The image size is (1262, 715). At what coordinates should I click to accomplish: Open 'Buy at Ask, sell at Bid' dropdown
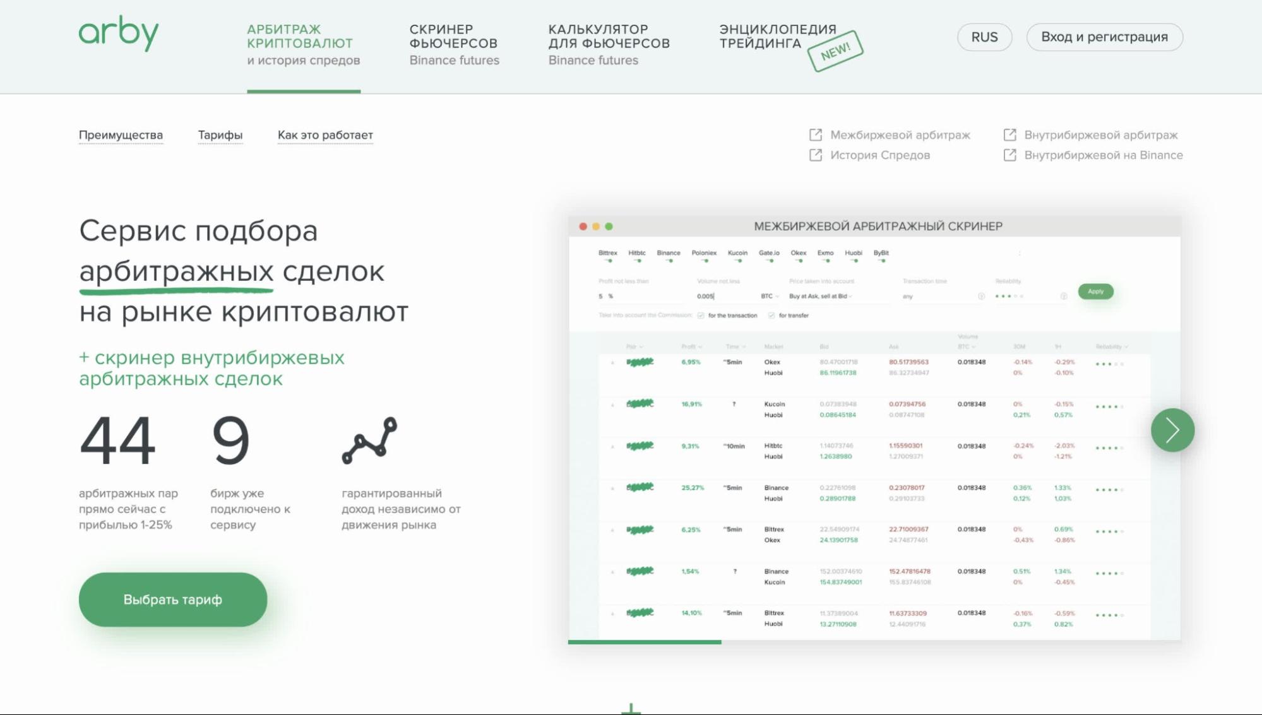(x=820, y=296)
